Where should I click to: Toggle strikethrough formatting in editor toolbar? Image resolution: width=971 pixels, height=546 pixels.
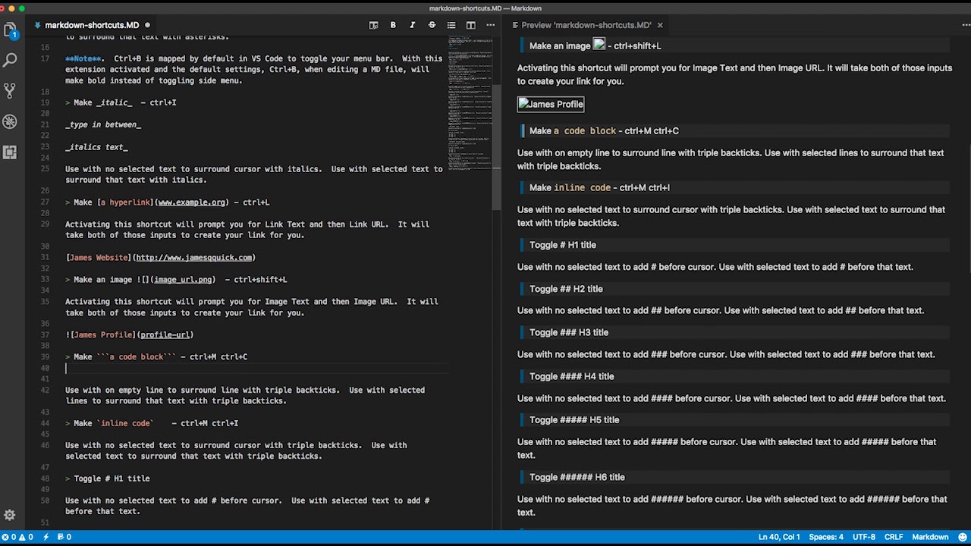(432, 25)
